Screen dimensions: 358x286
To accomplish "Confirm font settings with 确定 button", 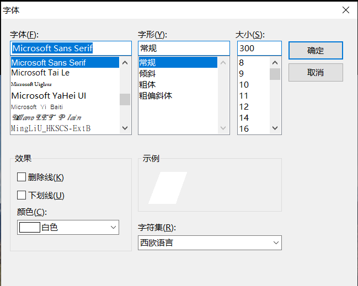I will click(316, 50).
